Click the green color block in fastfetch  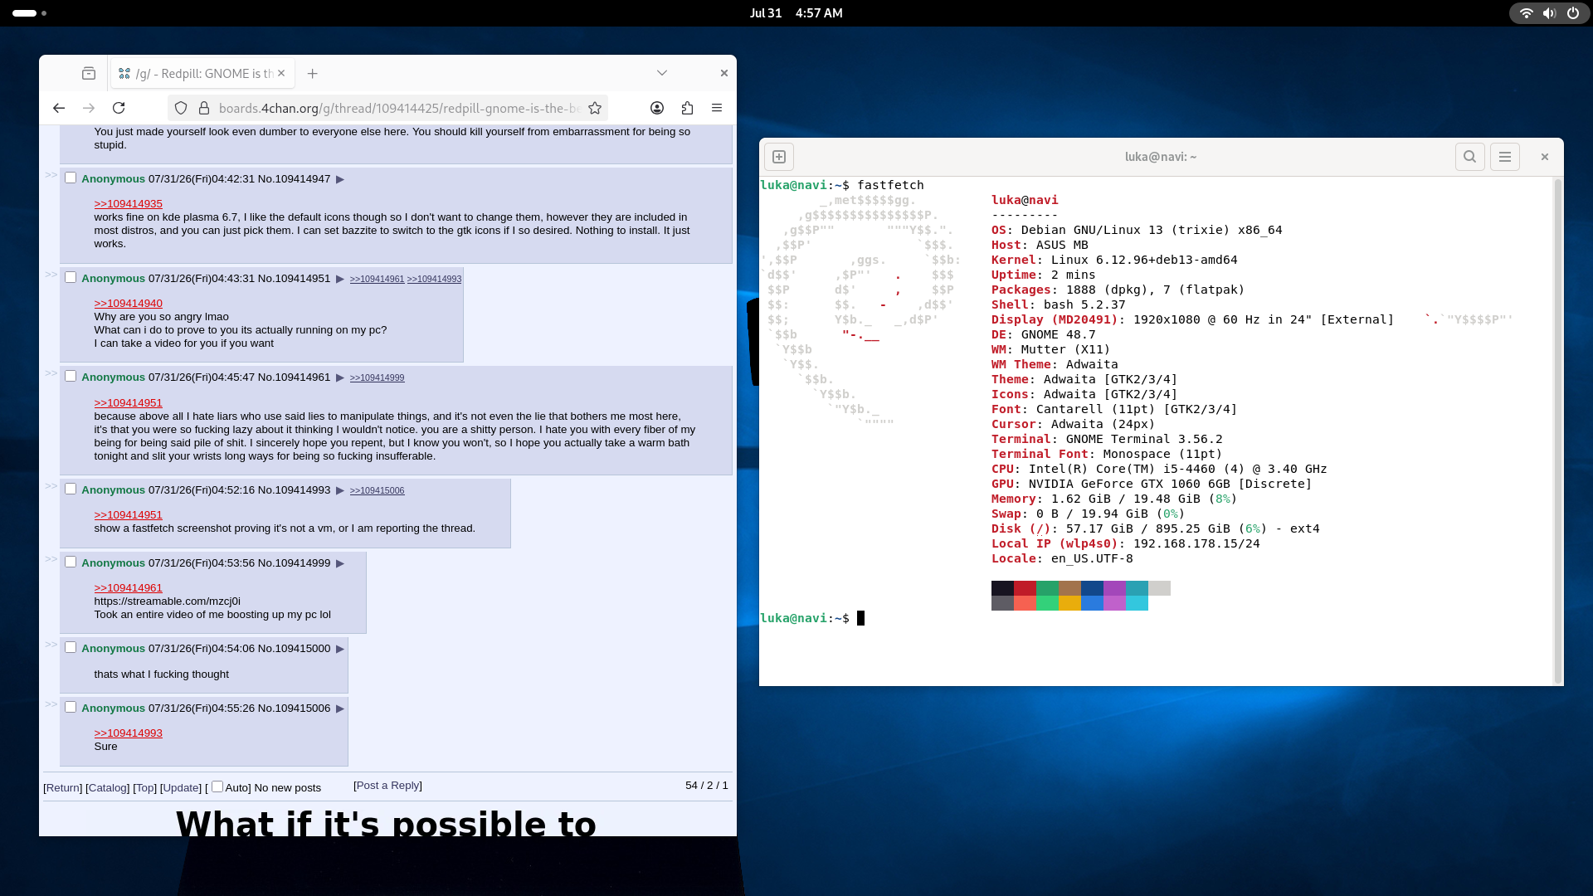[x=1047, y=588]
